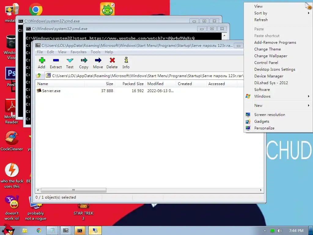Sort by the Created column header
313x235 pixels.
[x=191, y=84]
